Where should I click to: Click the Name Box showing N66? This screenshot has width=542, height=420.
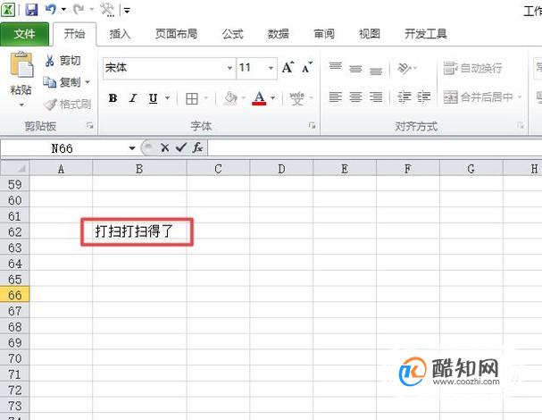coord(63,148)
